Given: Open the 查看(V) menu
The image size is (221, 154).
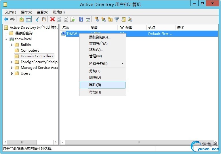Looking at the screenshot, I should pyautogui.click(x=42, y=12).
